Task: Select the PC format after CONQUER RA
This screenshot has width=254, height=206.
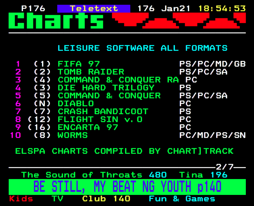Action: [x=191, y=80]
